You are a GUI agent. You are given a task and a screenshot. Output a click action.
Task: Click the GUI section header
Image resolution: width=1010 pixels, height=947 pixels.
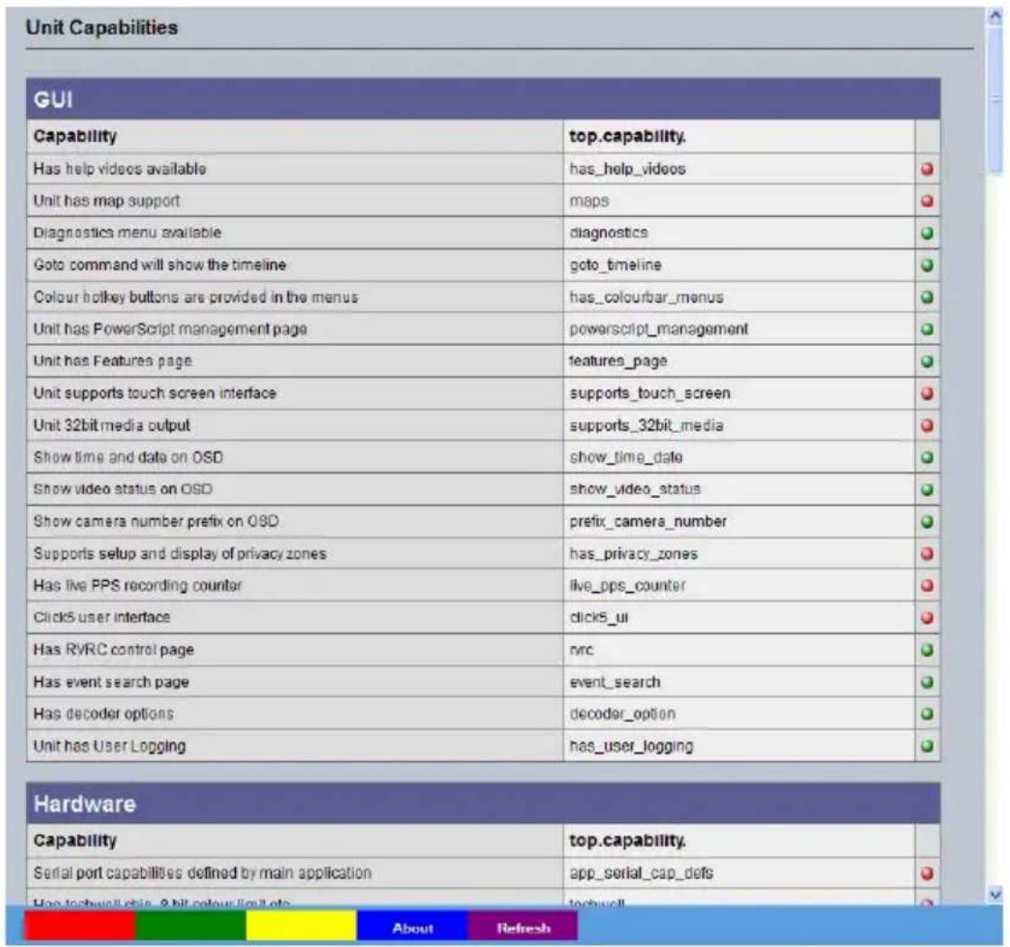point(483,99)
